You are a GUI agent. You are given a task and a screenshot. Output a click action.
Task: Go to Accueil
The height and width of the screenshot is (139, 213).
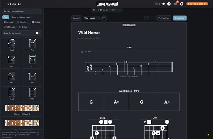pyautogui.click(x=76, y=18)
